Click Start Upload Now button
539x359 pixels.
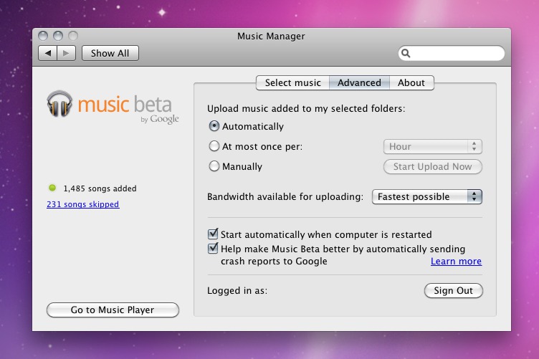[x=433, y=167]
